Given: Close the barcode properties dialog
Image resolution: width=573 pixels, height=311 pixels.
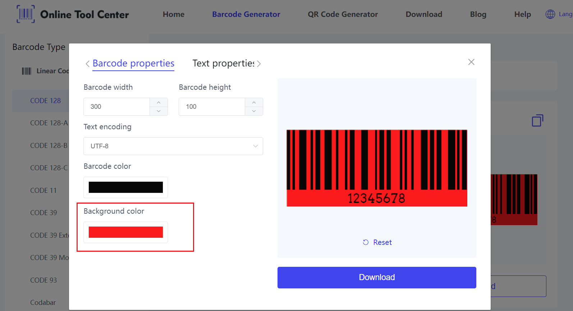Looking at the screenshot, I should pyautogui.click(x=471, y=62).
